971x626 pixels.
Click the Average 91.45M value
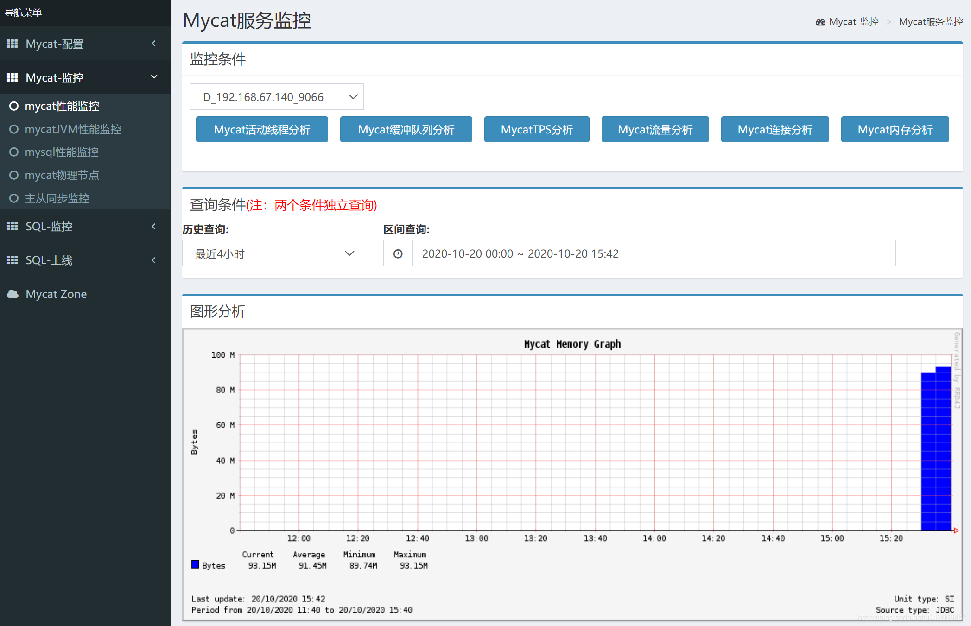click(312, 565)
